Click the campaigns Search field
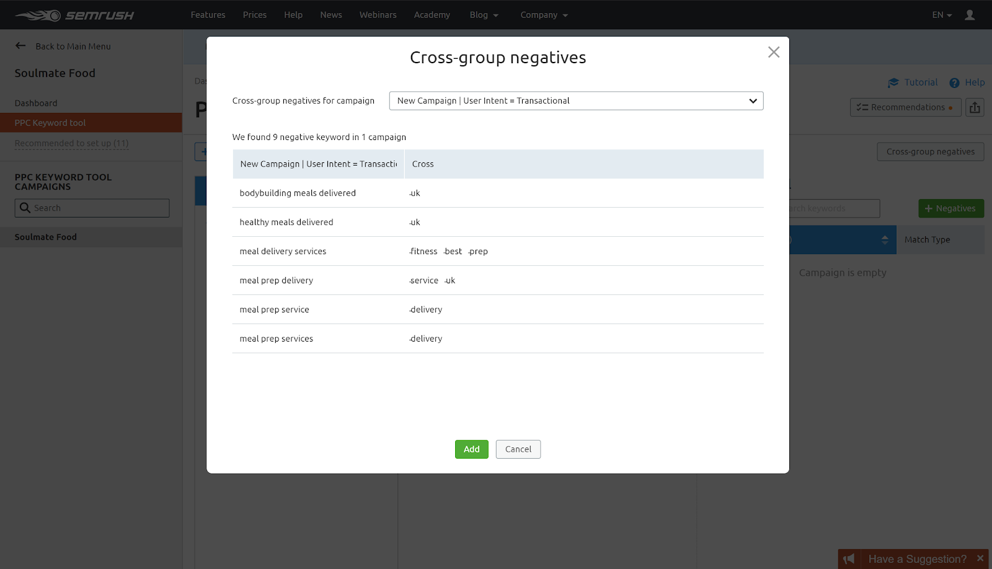The width and height of the screenshot is (992, 569). point(92,208)
